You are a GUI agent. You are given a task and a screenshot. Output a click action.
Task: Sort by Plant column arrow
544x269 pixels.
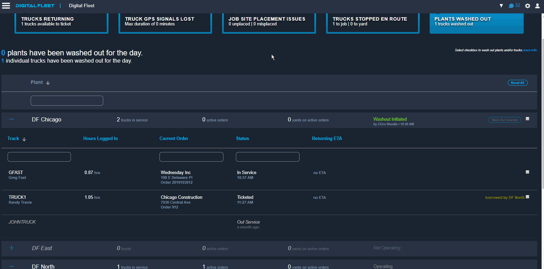[x=48, y=83]
